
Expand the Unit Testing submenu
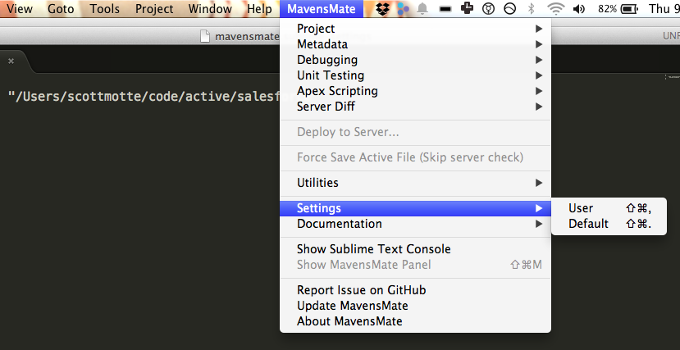click(415, 75)
